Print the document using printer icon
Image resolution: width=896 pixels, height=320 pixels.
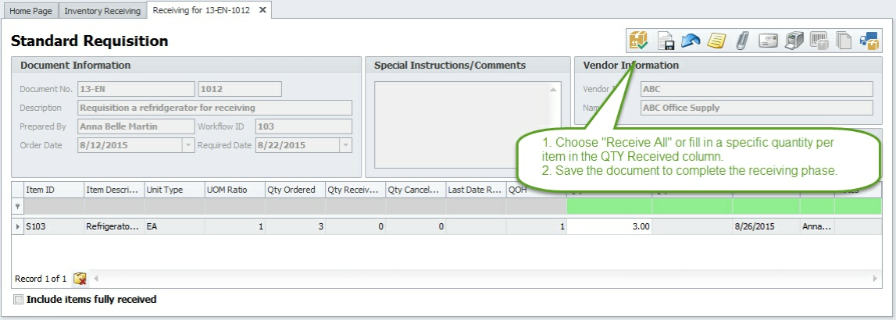click(x=794, y=41)
